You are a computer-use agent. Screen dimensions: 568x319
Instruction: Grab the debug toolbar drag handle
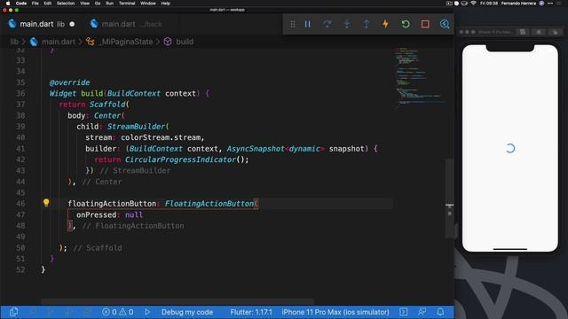pos(293,24)
